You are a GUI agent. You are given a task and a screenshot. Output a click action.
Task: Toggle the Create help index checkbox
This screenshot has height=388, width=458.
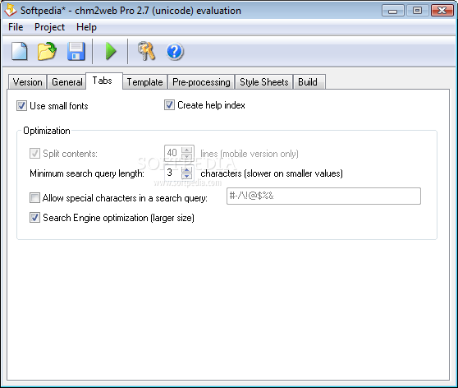[169, 104]
